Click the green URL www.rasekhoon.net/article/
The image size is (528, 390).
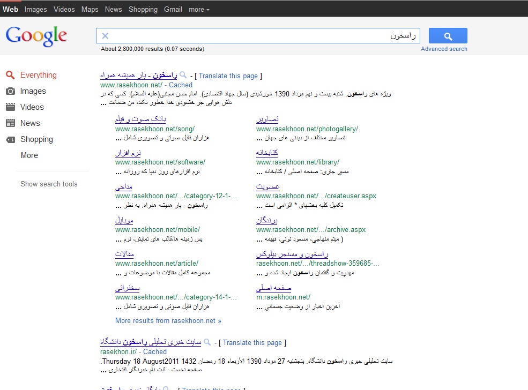pos(157,264)
